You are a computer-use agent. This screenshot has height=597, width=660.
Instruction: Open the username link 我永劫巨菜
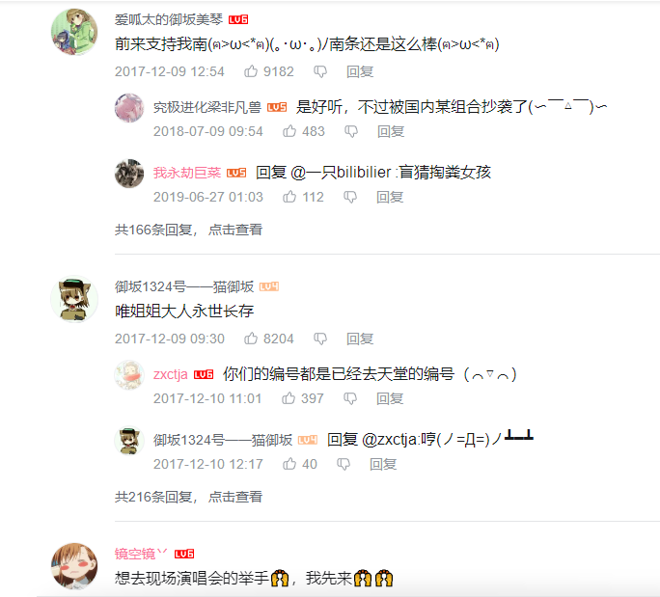(x=187, y=173)
